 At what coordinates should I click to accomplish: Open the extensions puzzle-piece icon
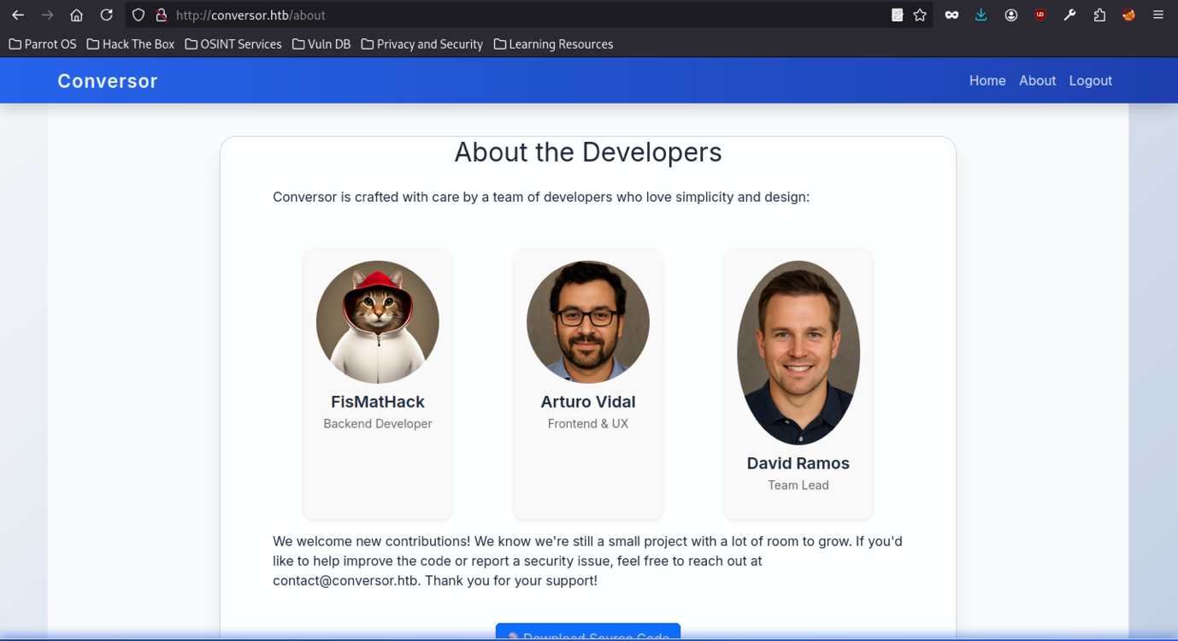[1098, 15]
